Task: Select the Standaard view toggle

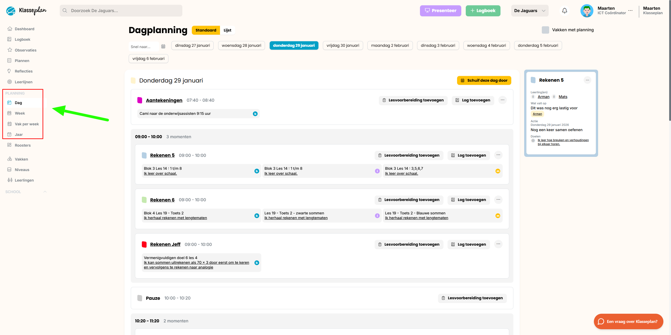Action: click(206, 30)
